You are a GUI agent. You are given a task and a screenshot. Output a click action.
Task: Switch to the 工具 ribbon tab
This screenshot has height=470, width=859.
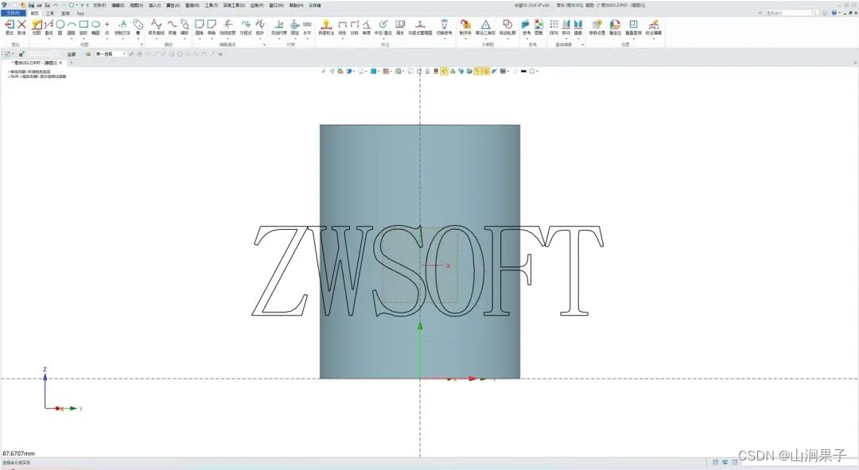[50, 14]
